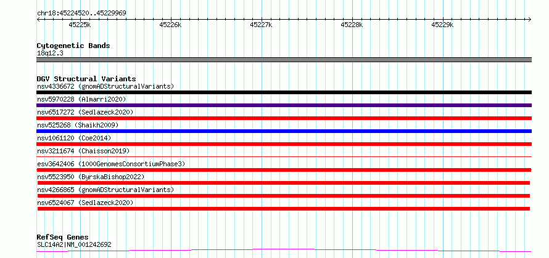
Task: Open the SLC14A2|NM_001242692 gene label
Action: 74,244
